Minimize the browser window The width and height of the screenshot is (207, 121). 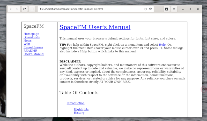[183, 9]
